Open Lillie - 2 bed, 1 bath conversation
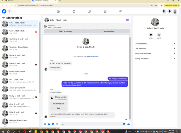The width and height of the screenshot is (181, 133). tap(19, 113)
